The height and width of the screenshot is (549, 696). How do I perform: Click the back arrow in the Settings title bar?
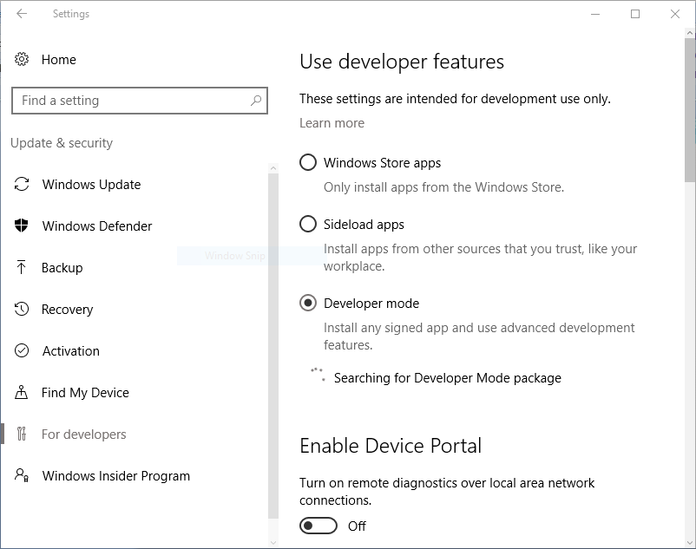[22, 14]
